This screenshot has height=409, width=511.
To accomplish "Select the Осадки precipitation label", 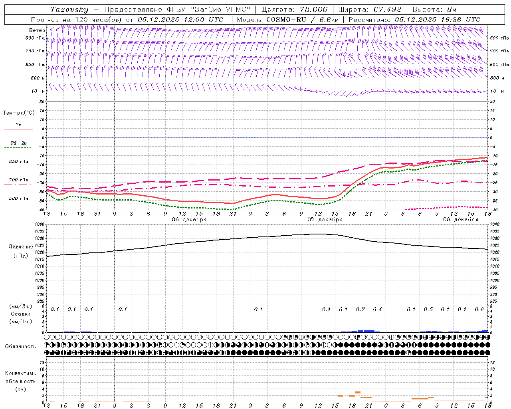I will coord(20,314).
